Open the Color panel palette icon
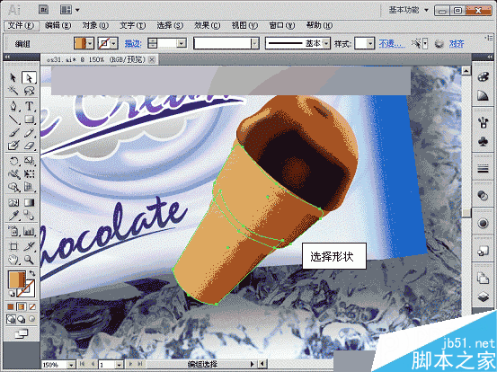 coord(483,77)
